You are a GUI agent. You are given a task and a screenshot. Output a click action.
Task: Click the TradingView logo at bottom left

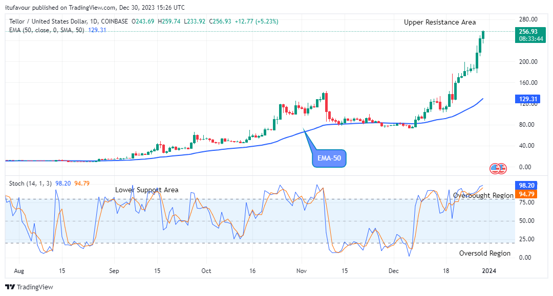pos(29,287)
